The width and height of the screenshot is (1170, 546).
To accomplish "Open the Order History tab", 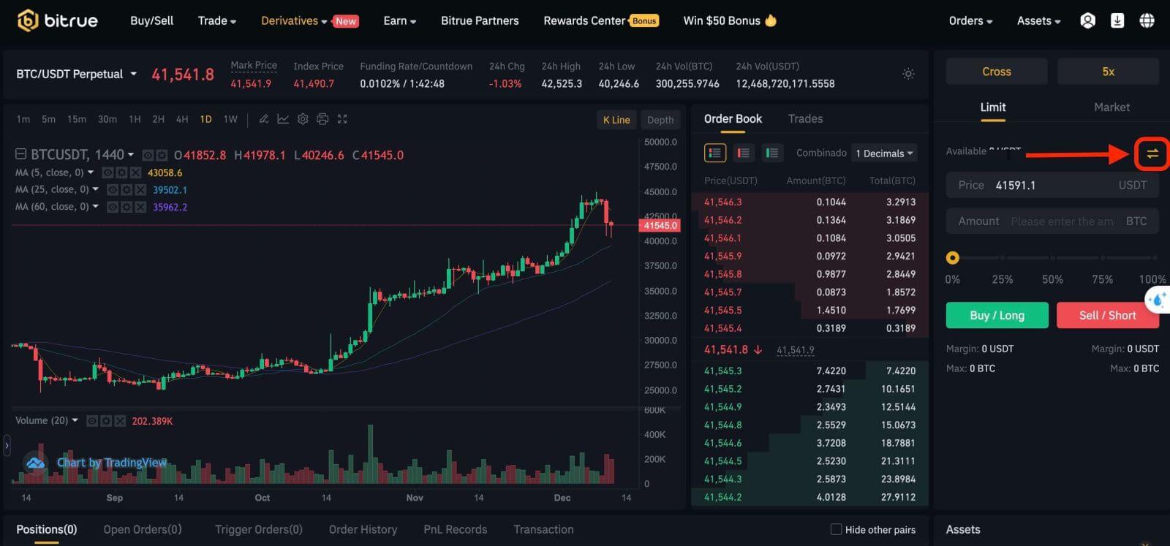I will point(363,529).
